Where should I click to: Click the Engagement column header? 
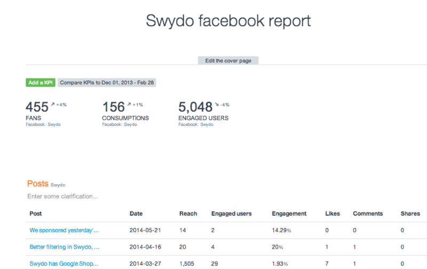(289, 213)
